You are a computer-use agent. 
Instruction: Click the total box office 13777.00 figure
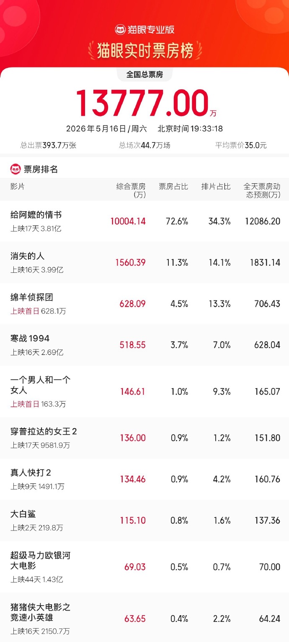[142, 103]
